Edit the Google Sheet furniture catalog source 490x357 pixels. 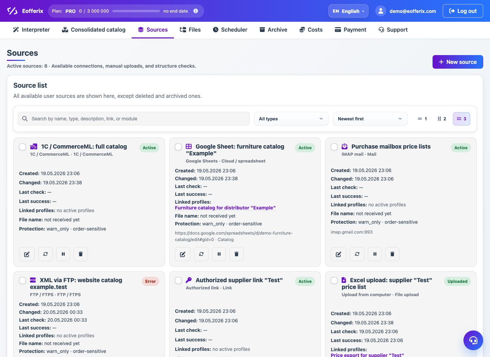[183, 254]
